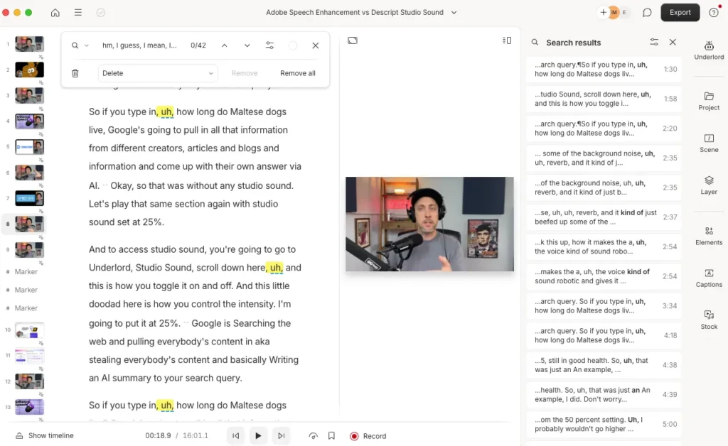728x446 pixels.
Task: Skip to previous scene button
Action: [x=236, y=436]
